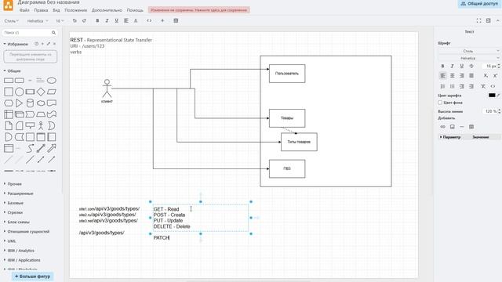Screen dimensions: 502x282
Task: Click the font size stepper in format panel
Action: pos(499,66)
